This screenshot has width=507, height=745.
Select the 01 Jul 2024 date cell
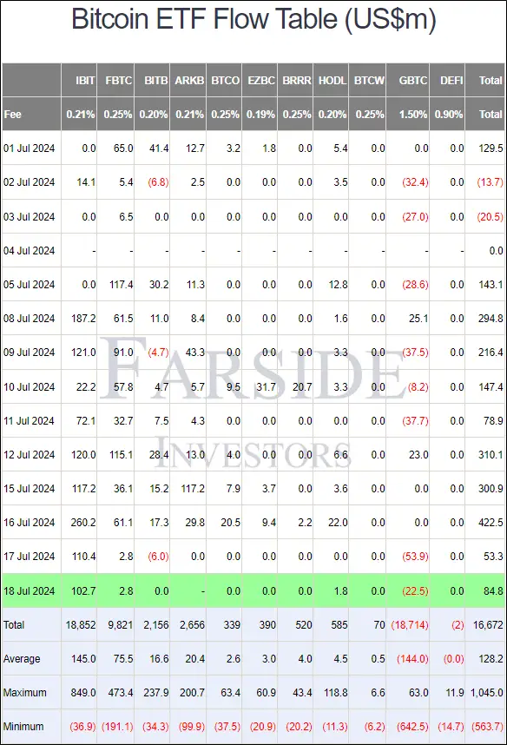click(29, 148)
